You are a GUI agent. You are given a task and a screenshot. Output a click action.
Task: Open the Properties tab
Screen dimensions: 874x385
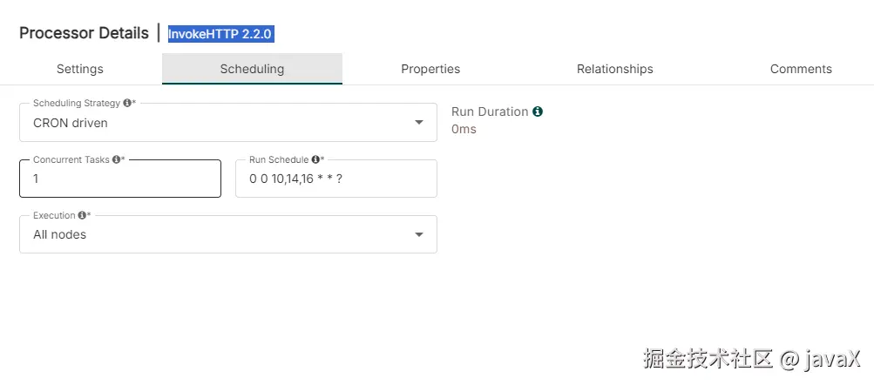pyautogui.click(x=430, y=69)
